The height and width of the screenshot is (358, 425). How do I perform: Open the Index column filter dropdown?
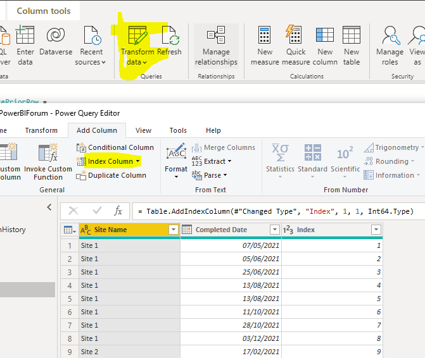[x=376, y=230]
